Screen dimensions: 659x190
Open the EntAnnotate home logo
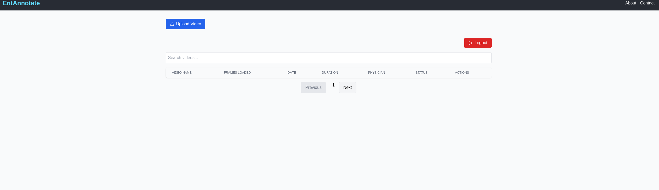[x=21, y=3]
